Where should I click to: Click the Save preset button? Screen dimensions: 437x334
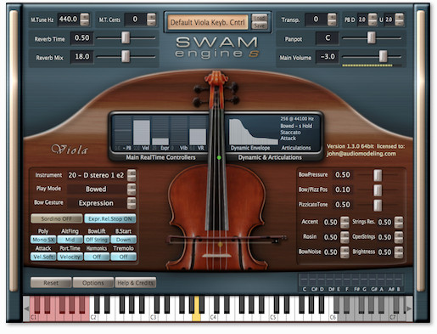tap(260, 25)
